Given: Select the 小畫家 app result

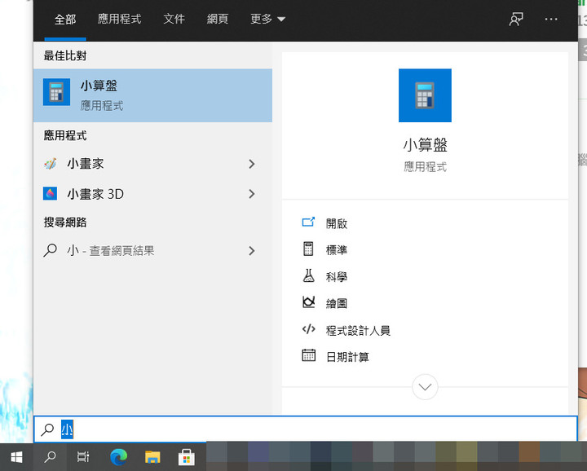Looking at the screenshot, I should 152,164.
